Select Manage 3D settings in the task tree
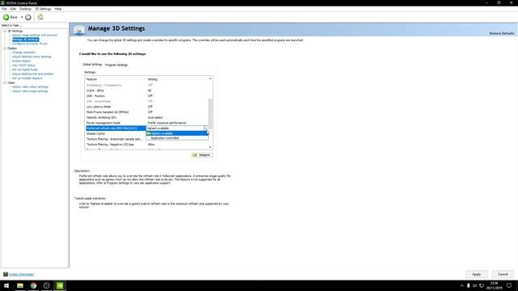518x291 pixels. click(x=25, y=40)
